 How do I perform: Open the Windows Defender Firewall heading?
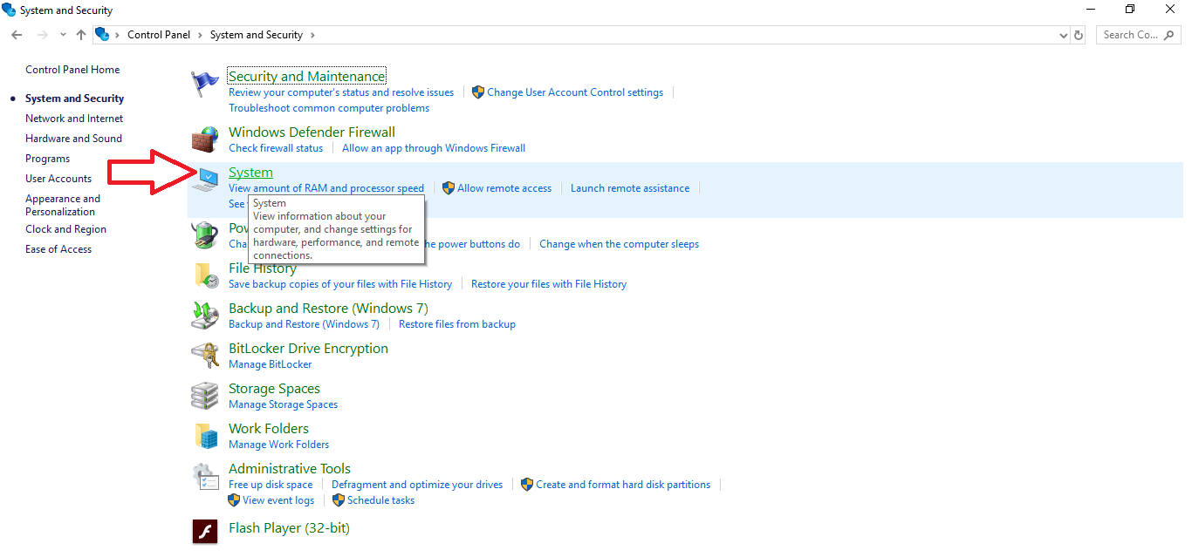pos(312,132)
